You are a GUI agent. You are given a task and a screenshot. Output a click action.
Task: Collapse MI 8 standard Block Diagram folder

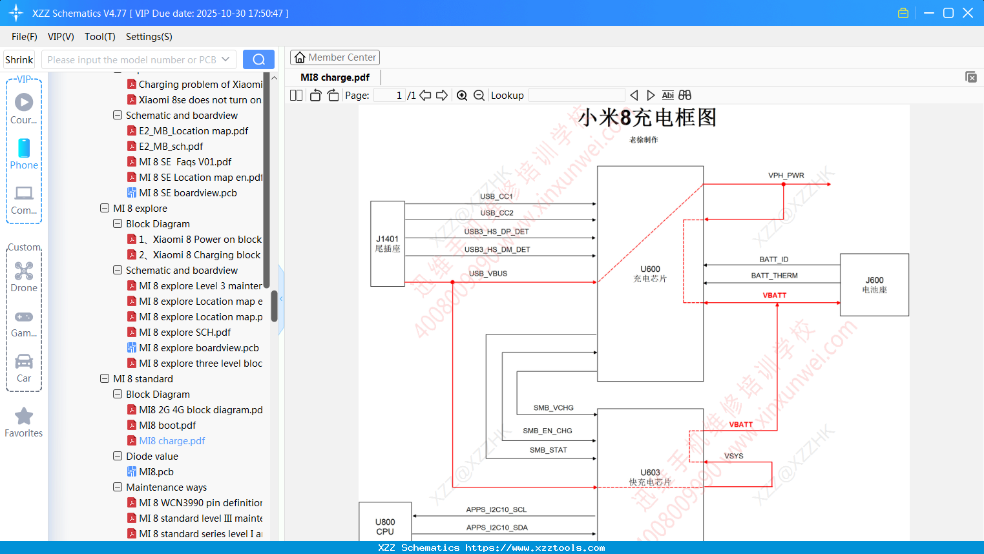[x=118, y=395]
